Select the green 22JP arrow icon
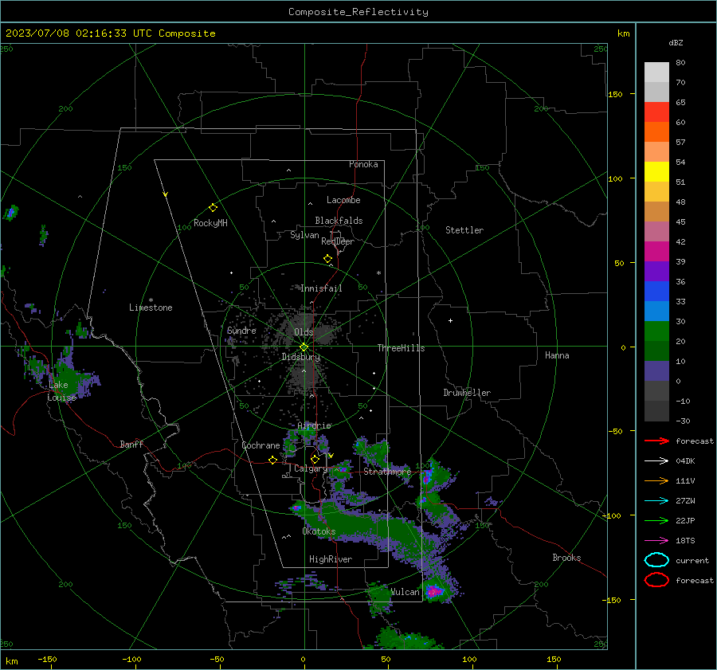The width and height of the screenshot is (717, 670). coord(656,520)
